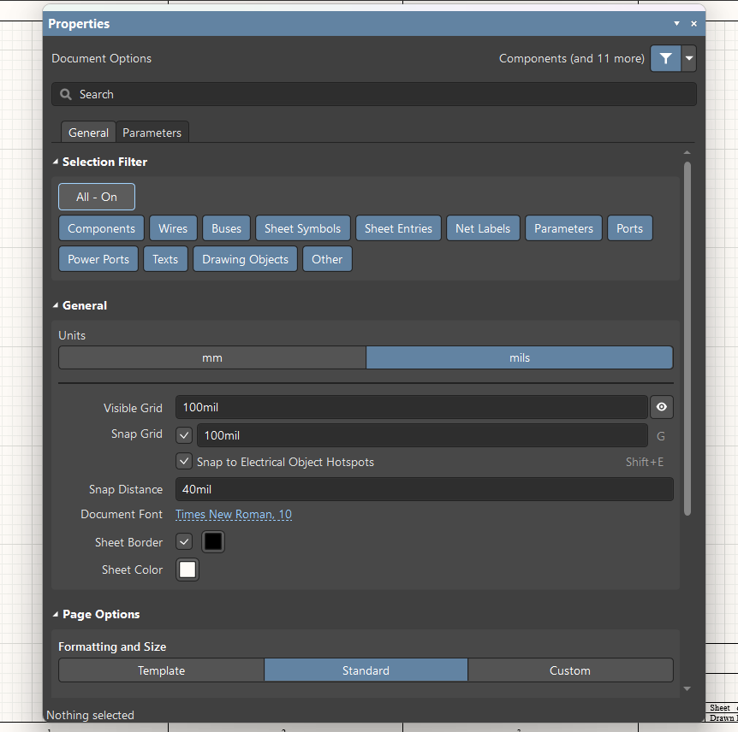Click the scrollbar up arrow
This screenshot has width=738, height=732.
[687, 152]
